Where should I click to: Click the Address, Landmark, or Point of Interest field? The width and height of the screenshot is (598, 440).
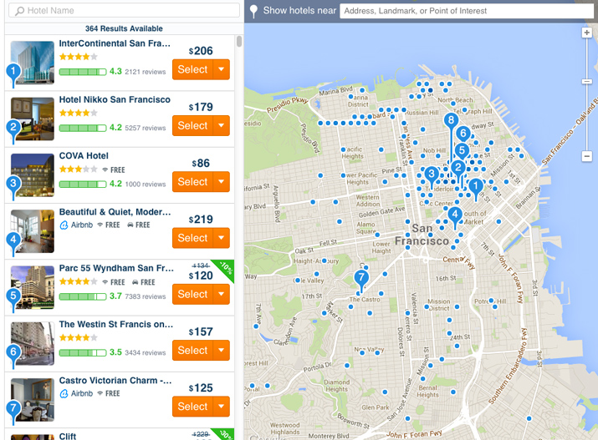click(467, 11)
